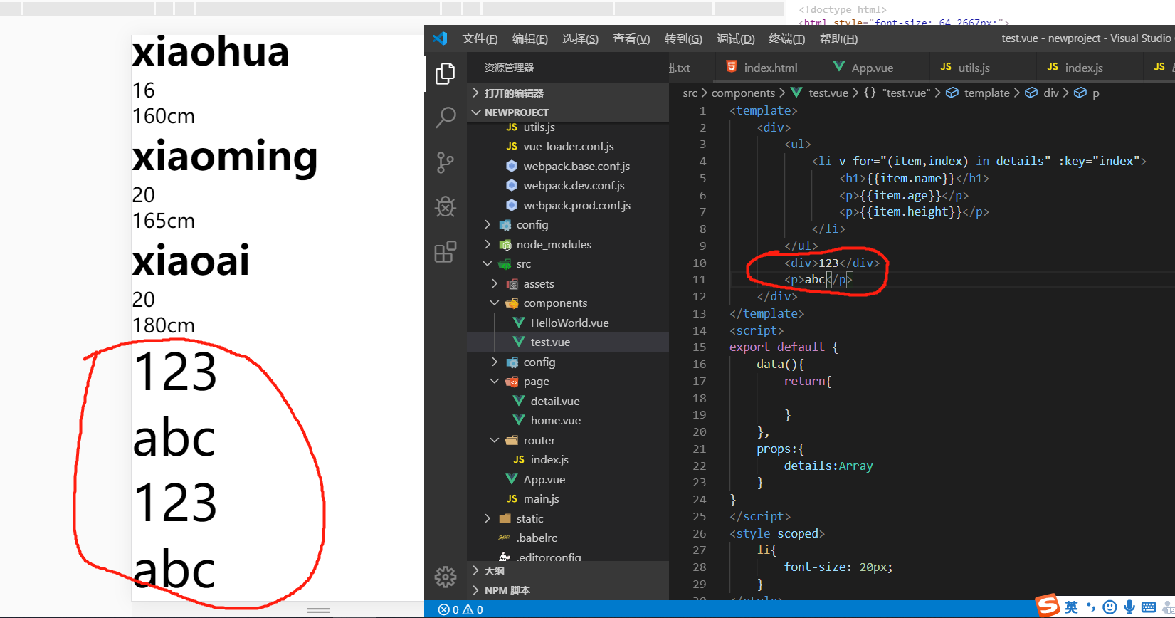This screenshot has height=618, width=1175.
Task: Open detail.vue file
Action: [568, 401]
